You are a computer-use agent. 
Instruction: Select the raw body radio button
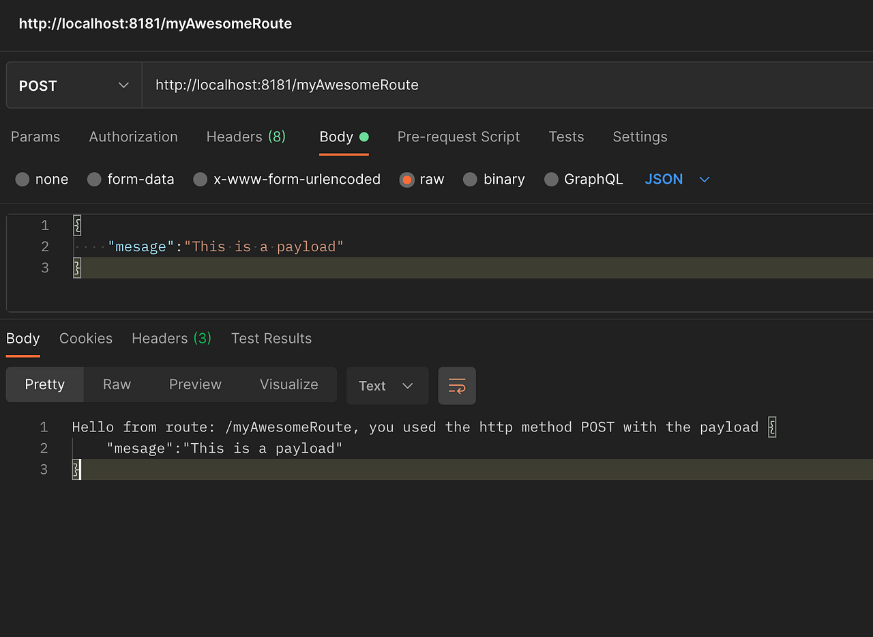click(x=407, y=180)
